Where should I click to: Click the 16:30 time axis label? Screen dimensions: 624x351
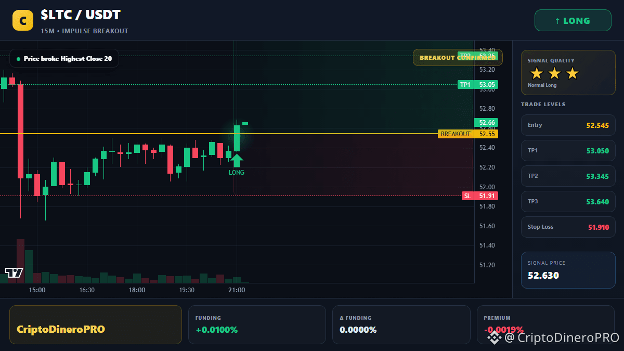pos(87,290)
